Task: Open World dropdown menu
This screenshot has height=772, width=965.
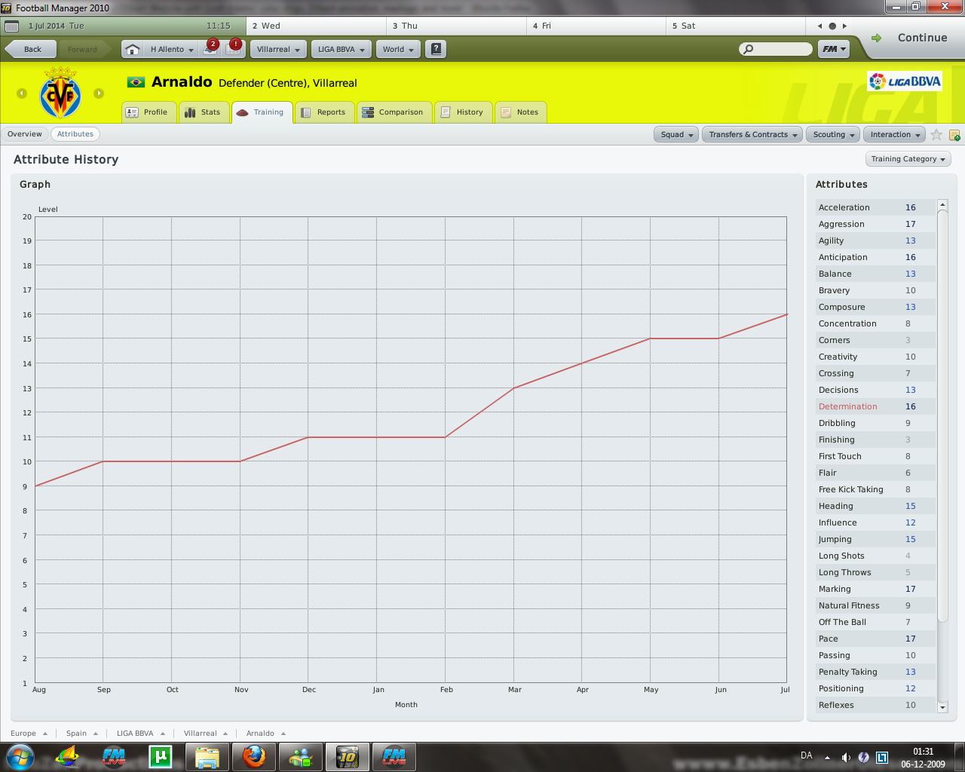Action: pos(398,49)
